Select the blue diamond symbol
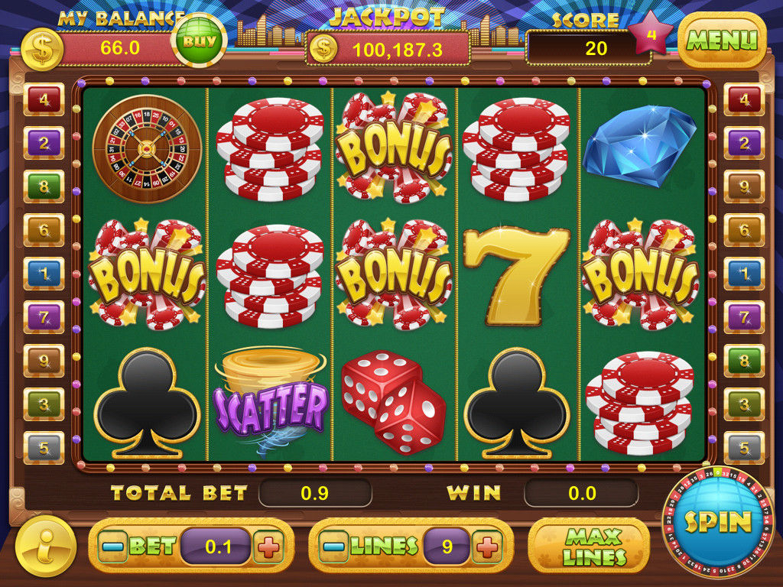Image resolution: width=783 pixels, height=587 pixels. pos(640,146)
